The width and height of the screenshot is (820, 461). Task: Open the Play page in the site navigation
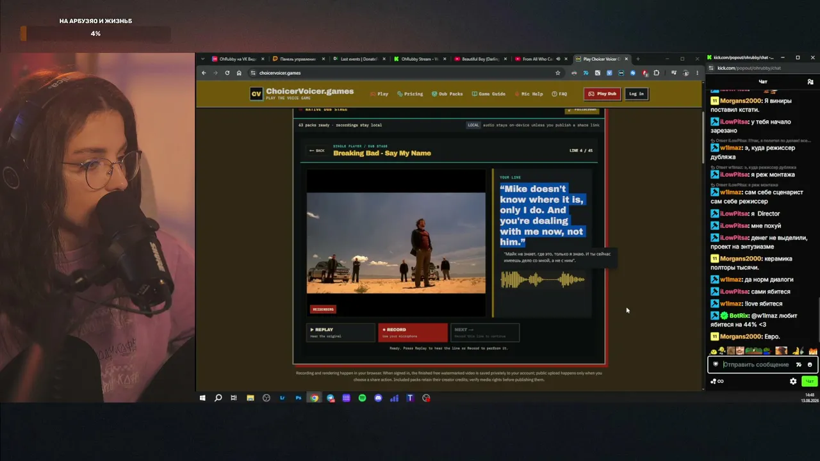point(379,94)
